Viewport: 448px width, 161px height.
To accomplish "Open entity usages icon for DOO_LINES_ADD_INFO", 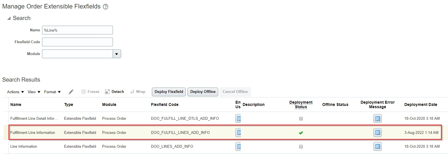I will [238, 147].
